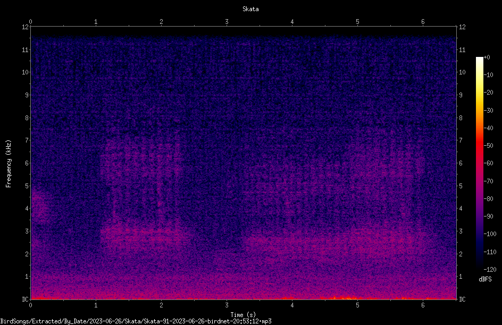Viewport: 502px width, 325px height.
Task: Click the 'DC' right frequency axis label
Action: (462, 299)
